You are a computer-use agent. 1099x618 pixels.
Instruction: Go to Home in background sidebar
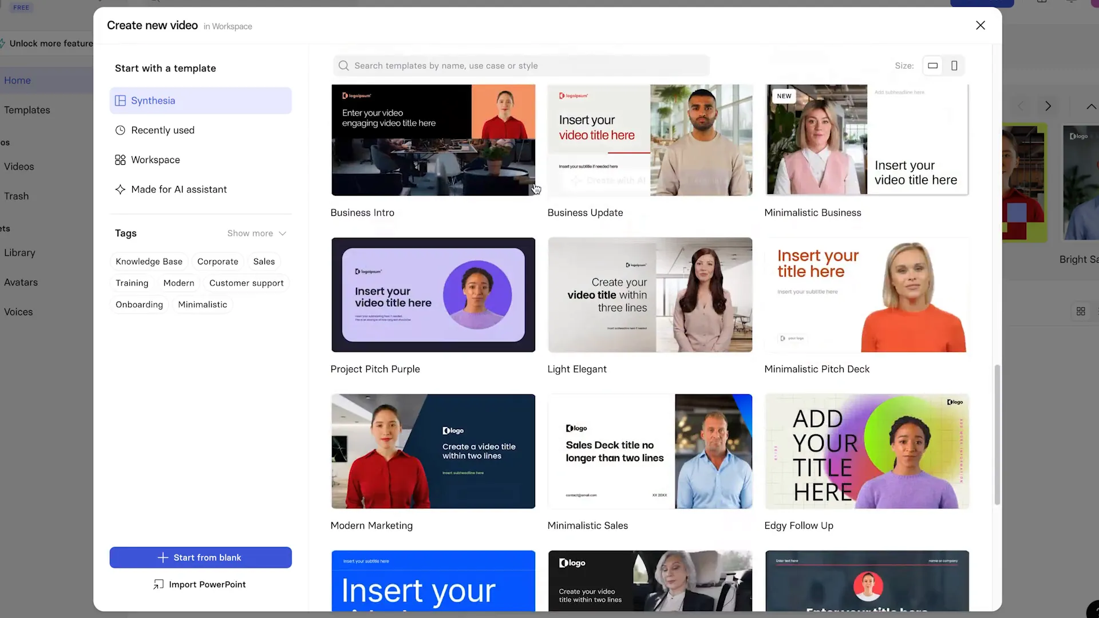18,81
